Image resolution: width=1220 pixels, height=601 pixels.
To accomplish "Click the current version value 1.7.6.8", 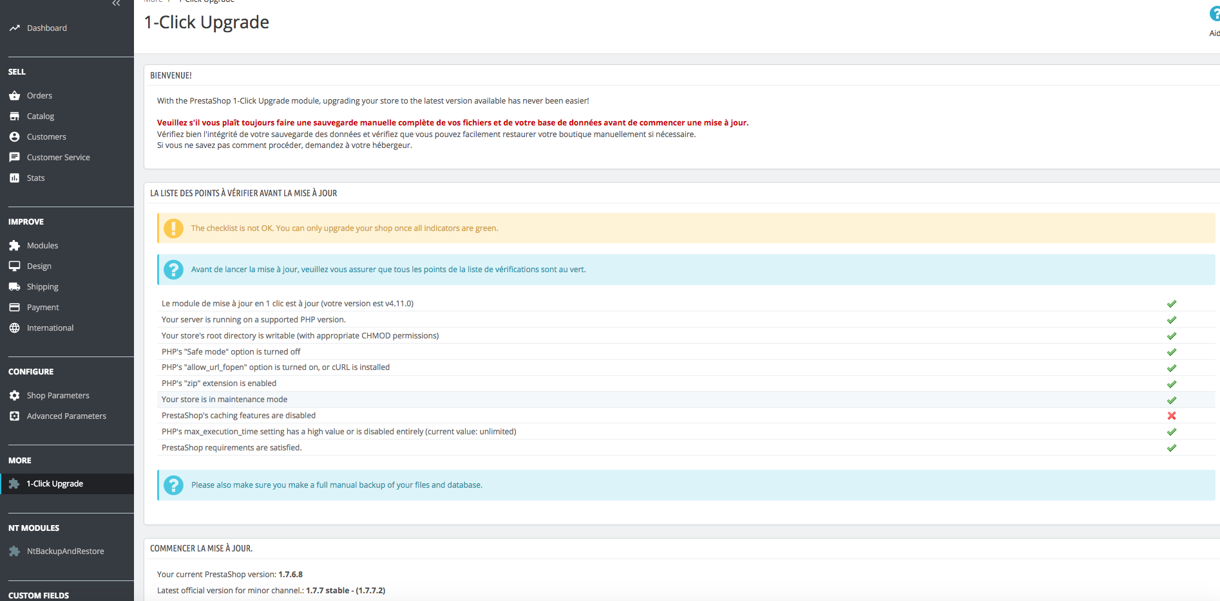I will point(291,575).
